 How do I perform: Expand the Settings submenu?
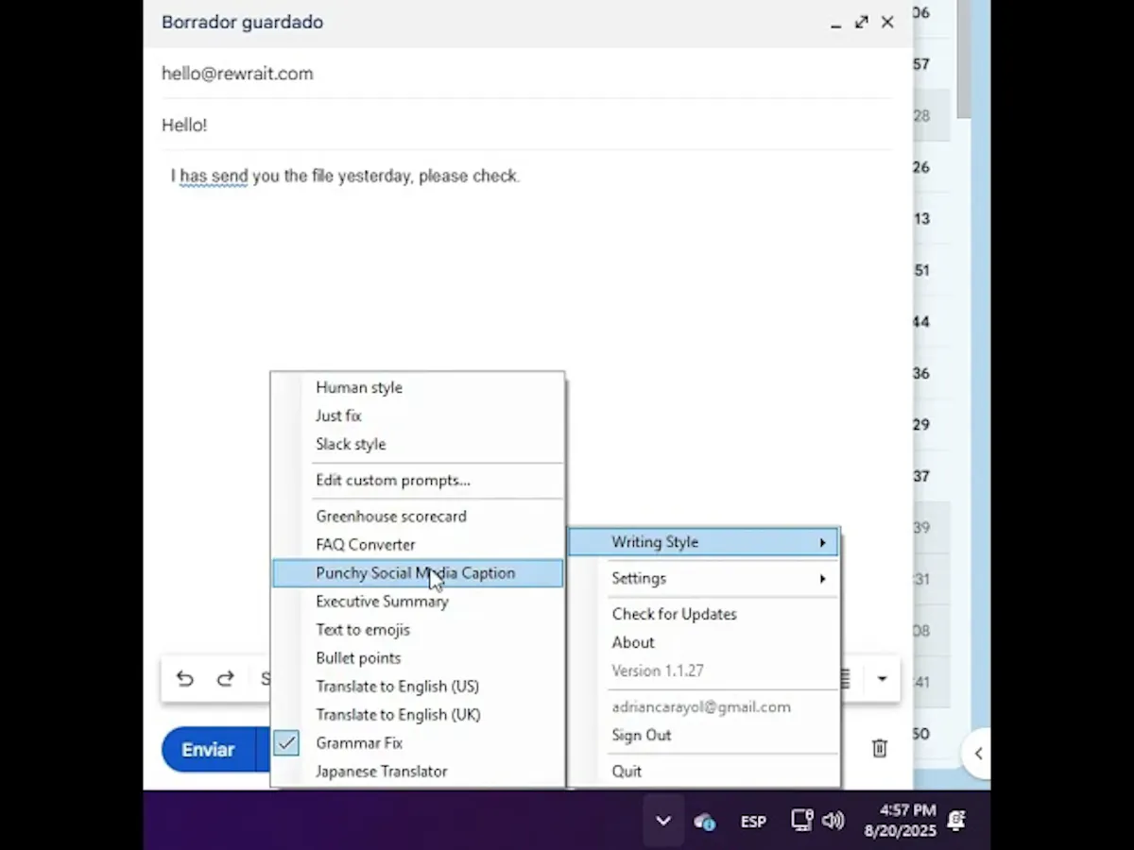[x=702, y=578]
